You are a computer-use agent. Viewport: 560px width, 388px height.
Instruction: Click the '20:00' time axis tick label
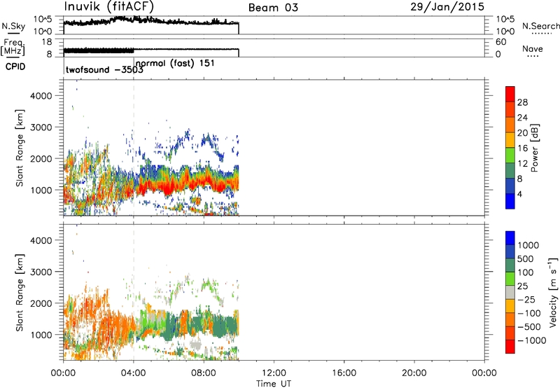(414, 373)
